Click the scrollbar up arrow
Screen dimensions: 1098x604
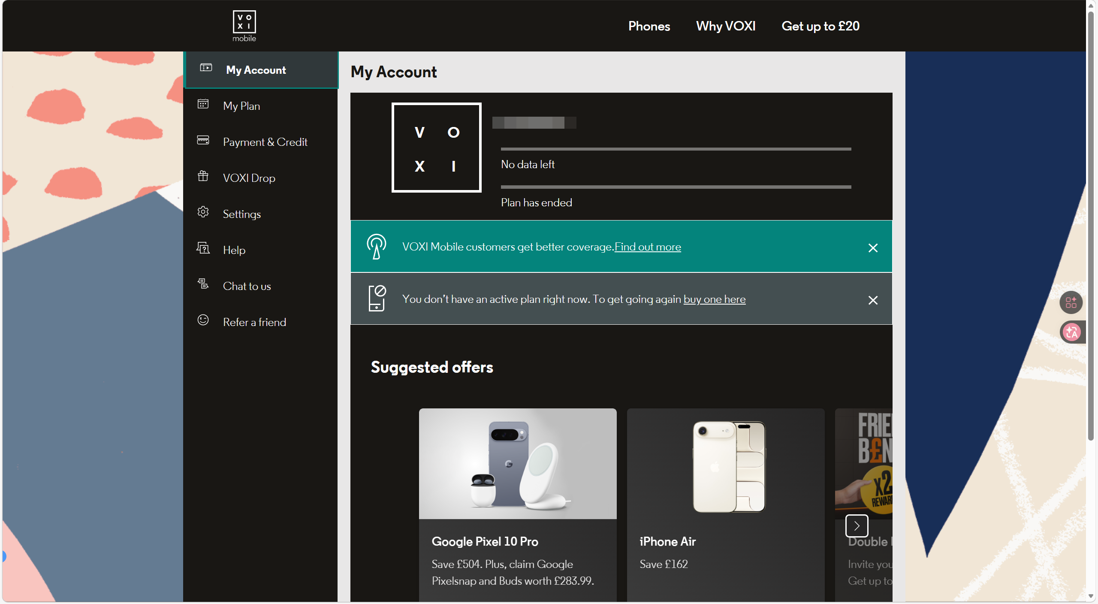tap(1091, 5)
